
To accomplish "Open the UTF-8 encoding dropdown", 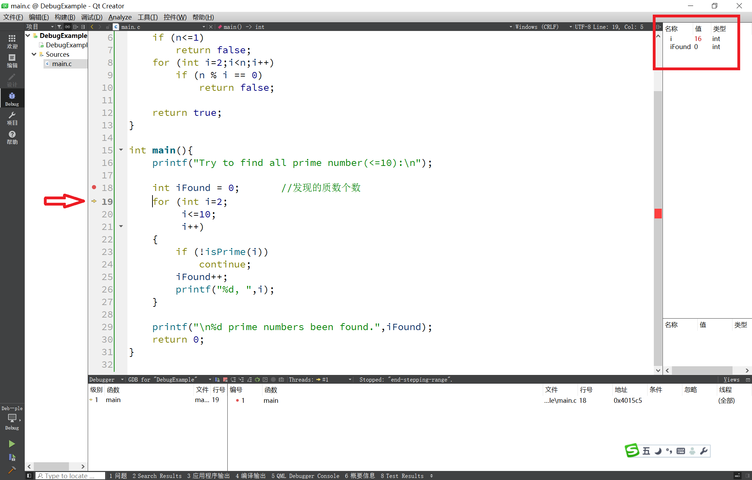I will [582, 27].
